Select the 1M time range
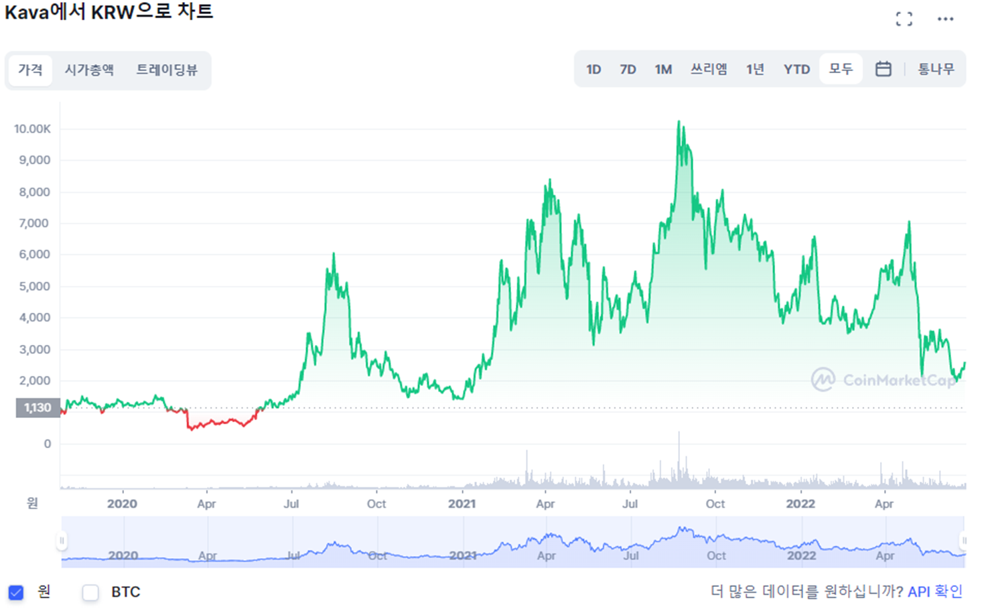988x615 pixels. click(x=663, y=69)
